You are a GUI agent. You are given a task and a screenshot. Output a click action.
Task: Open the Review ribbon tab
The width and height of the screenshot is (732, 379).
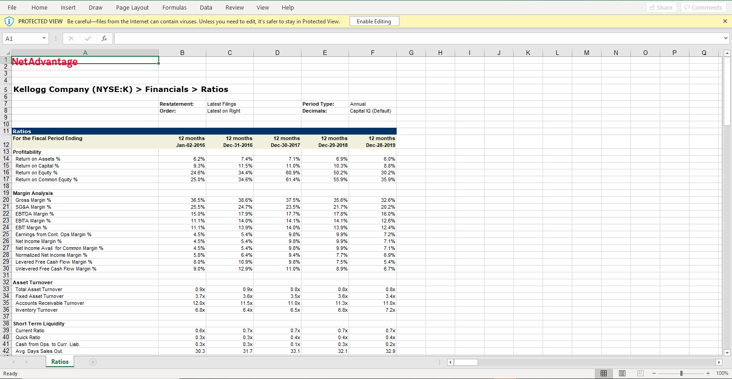[235, 7]
